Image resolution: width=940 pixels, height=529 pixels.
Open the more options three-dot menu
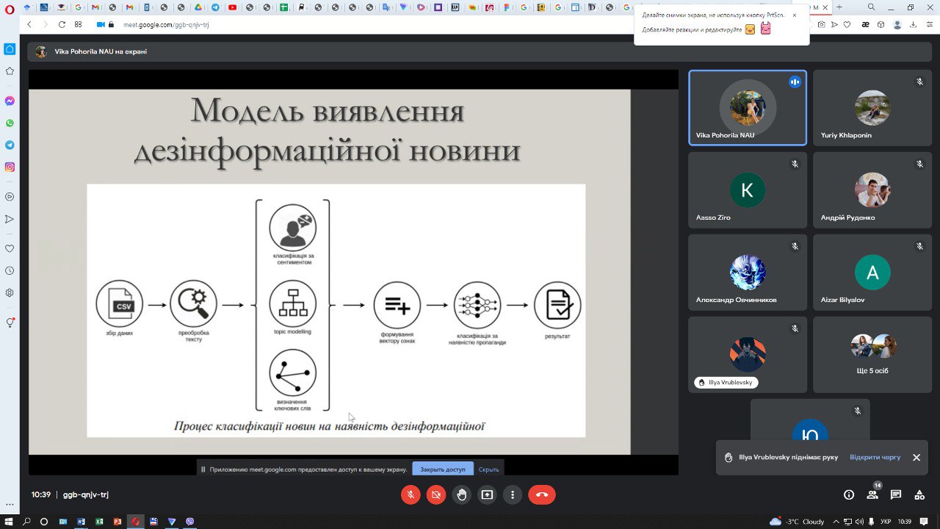(x=513, y=494)
